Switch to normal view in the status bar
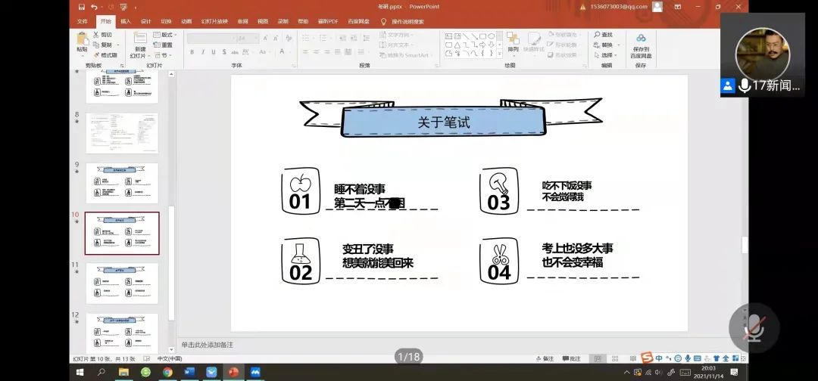Screen dimensions: 818x381 [598, 358]
